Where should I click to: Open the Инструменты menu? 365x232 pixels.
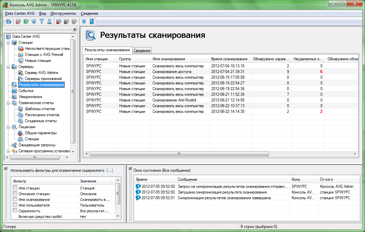(x=63, y=13)
